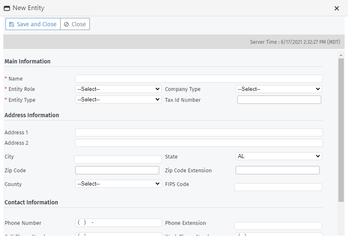The image size is (348, 239).
Task: Click the Close button with cancel icon
Action: (75, 24)
